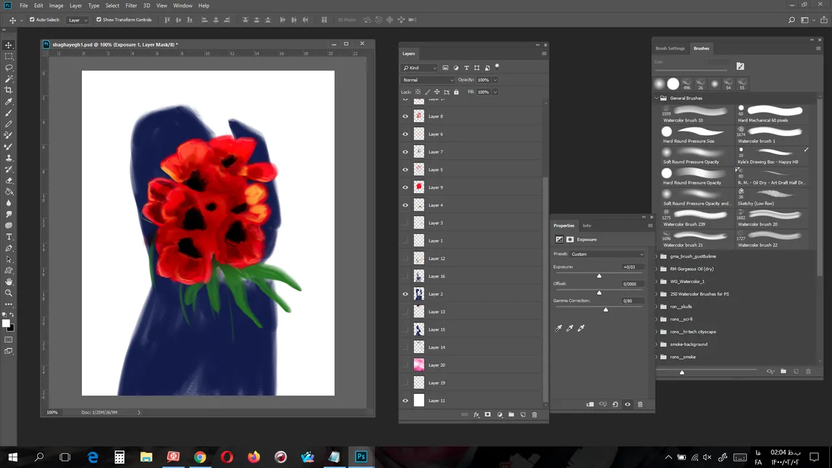Select the Move tool in toolbox
The image size is (832, 468).
click(x=8, y=45)
